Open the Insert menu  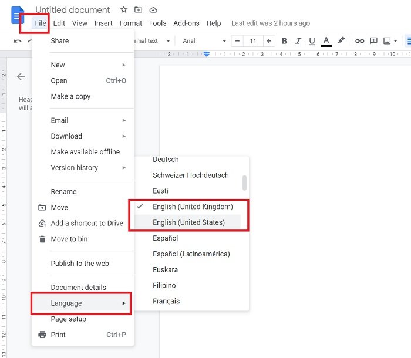(x=103, y=23)
